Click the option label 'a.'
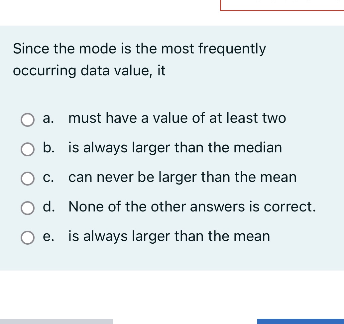Viewport: 344px width, 324px height. [49, 119]
